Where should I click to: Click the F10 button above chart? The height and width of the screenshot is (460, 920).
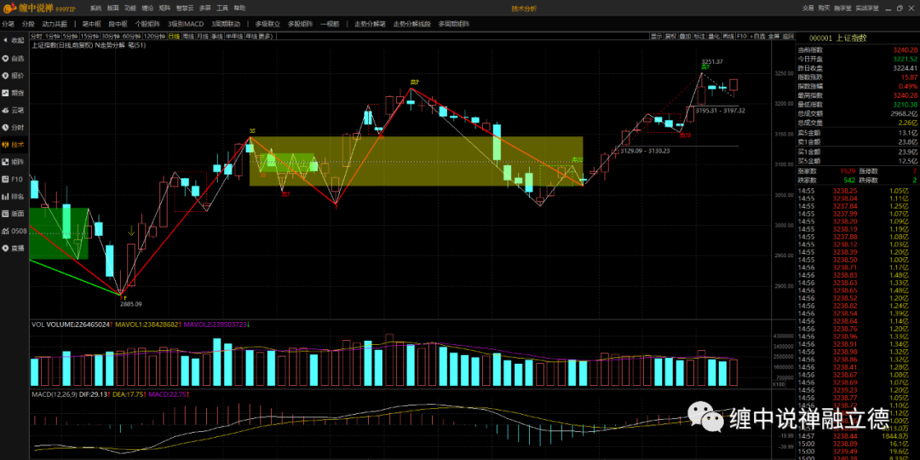pyautogui.click(x=742, y=37)
